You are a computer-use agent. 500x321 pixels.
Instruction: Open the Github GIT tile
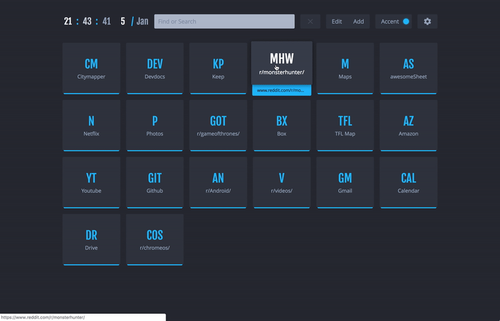[154, 182]
